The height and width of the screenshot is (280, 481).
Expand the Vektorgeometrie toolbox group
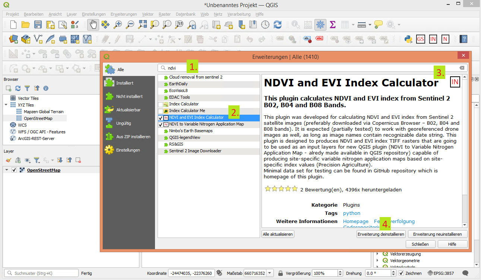(x=377, y=261)
